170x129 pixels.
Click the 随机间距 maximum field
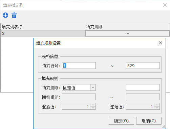(143, 97)
